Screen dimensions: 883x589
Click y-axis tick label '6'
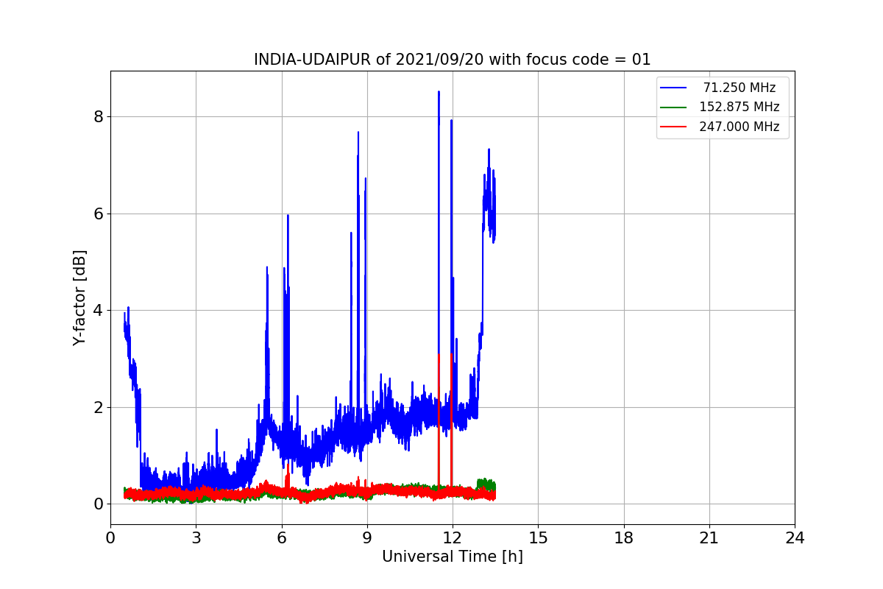[98, 214]
